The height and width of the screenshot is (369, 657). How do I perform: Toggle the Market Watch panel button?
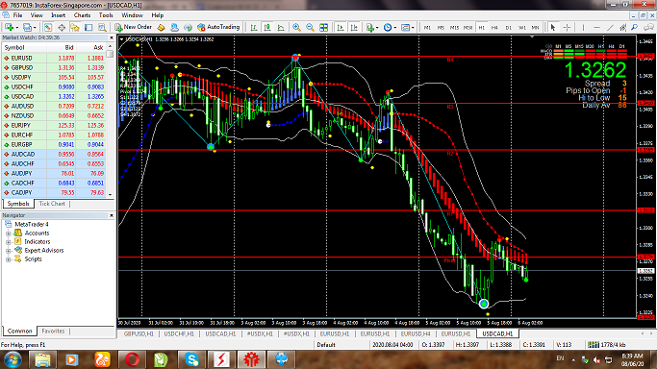[48, 27]
